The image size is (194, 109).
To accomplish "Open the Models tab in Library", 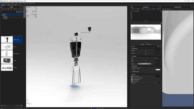I will (21, 9).
